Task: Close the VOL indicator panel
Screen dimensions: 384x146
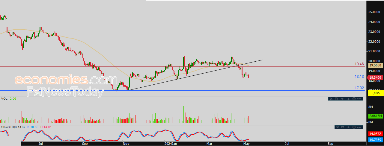Action: 331,99
